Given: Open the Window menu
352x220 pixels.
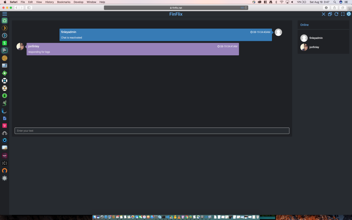Looking at the screenshot, I should pyautogui.click(x=91, y=2).
